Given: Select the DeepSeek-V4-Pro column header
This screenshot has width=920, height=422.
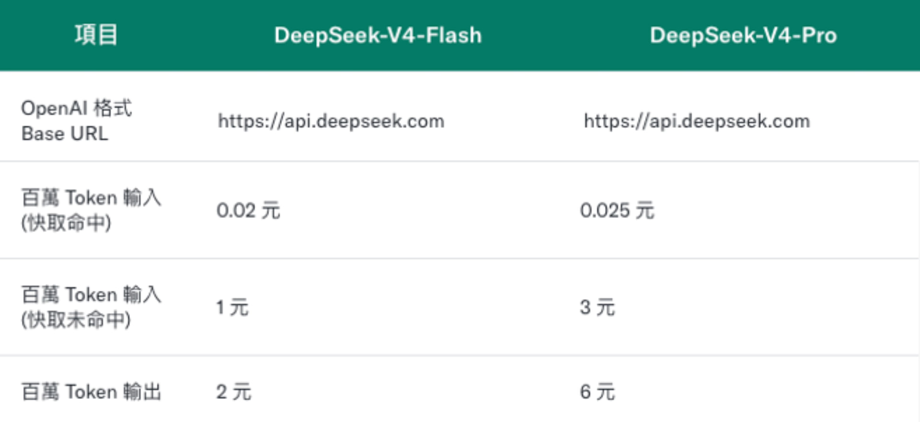Looking at the screenshot, I should 743,35.
